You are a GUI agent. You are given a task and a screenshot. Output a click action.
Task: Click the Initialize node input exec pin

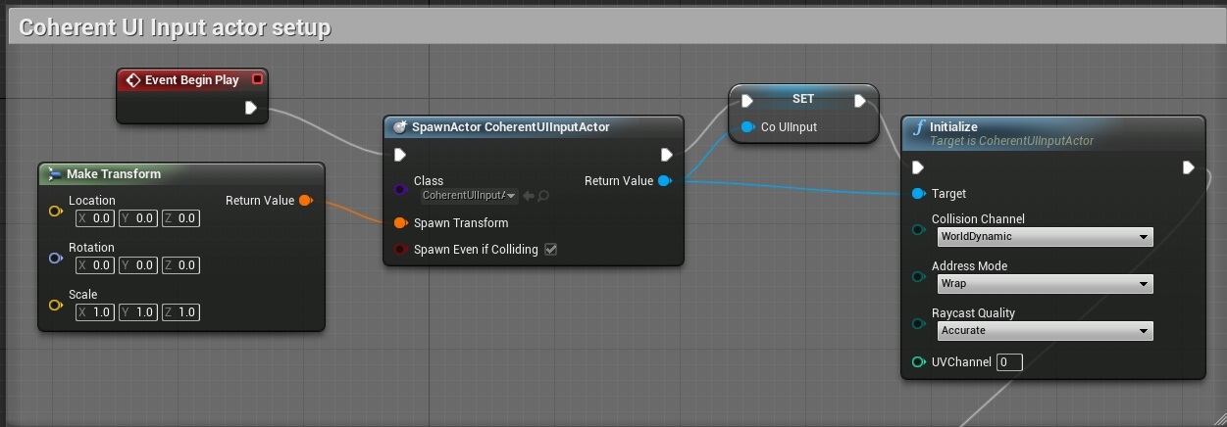918,167
